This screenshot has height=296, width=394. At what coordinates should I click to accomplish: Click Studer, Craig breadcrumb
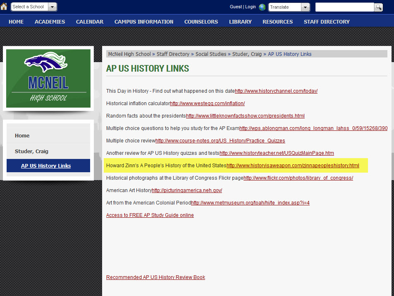(x=247, y=54)
